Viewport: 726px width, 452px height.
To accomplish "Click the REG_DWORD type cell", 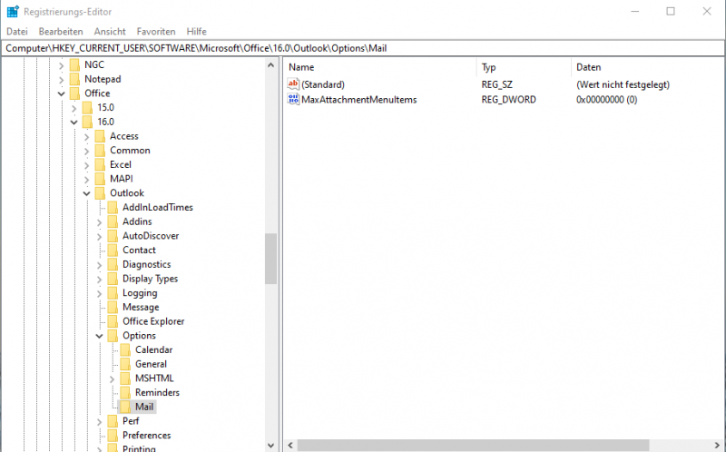I will tap(508, 100).
